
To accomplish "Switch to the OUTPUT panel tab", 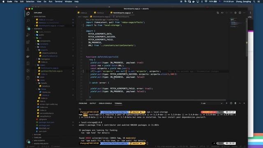I will pyautogui.click(x=93, y=103).
